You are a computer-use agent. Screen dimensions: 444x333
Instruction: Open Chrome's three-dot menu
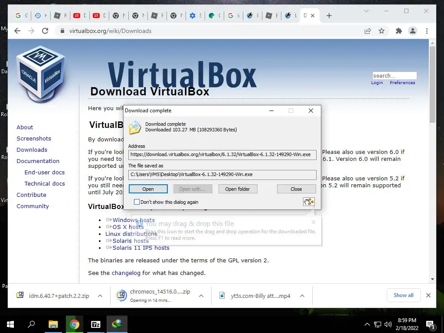[427, 31]
